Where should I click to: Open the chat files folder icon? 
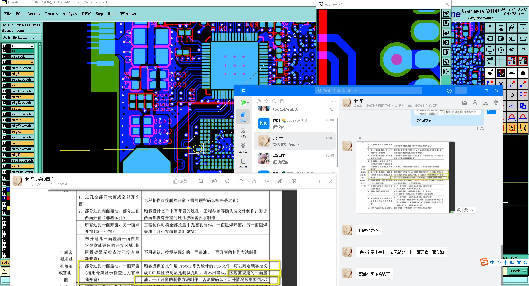pos(465,103)
